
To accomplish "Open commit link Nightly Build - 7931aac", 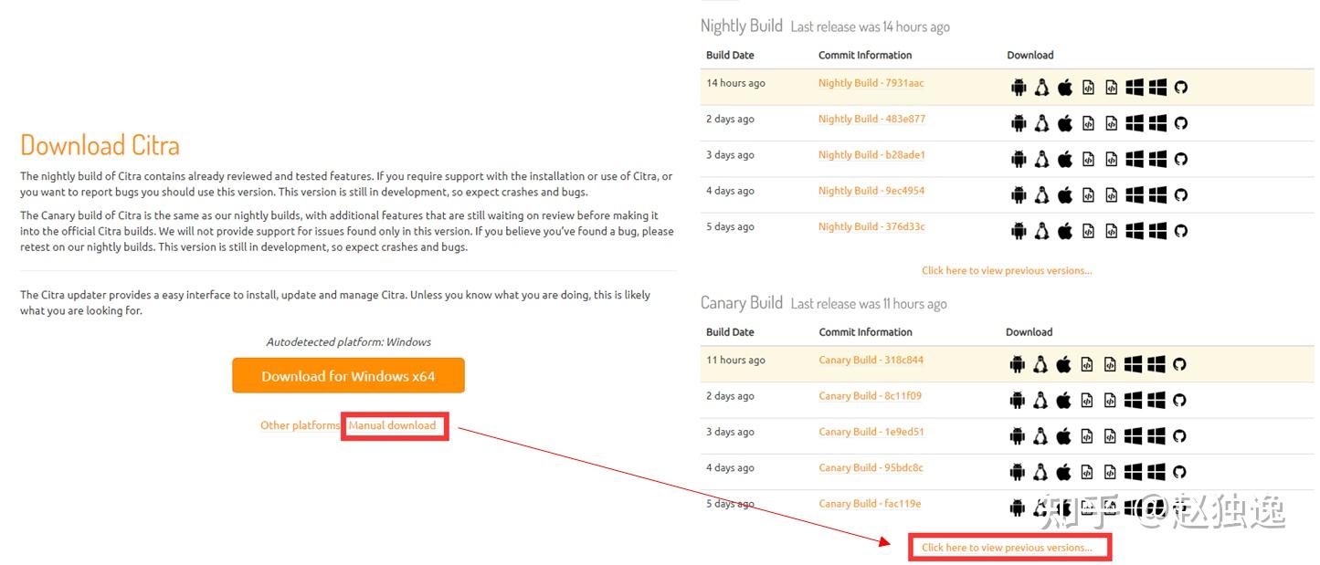I will 871,83.
